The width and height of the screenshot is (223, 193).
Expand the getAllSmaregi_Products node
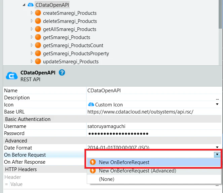[32, 29]
